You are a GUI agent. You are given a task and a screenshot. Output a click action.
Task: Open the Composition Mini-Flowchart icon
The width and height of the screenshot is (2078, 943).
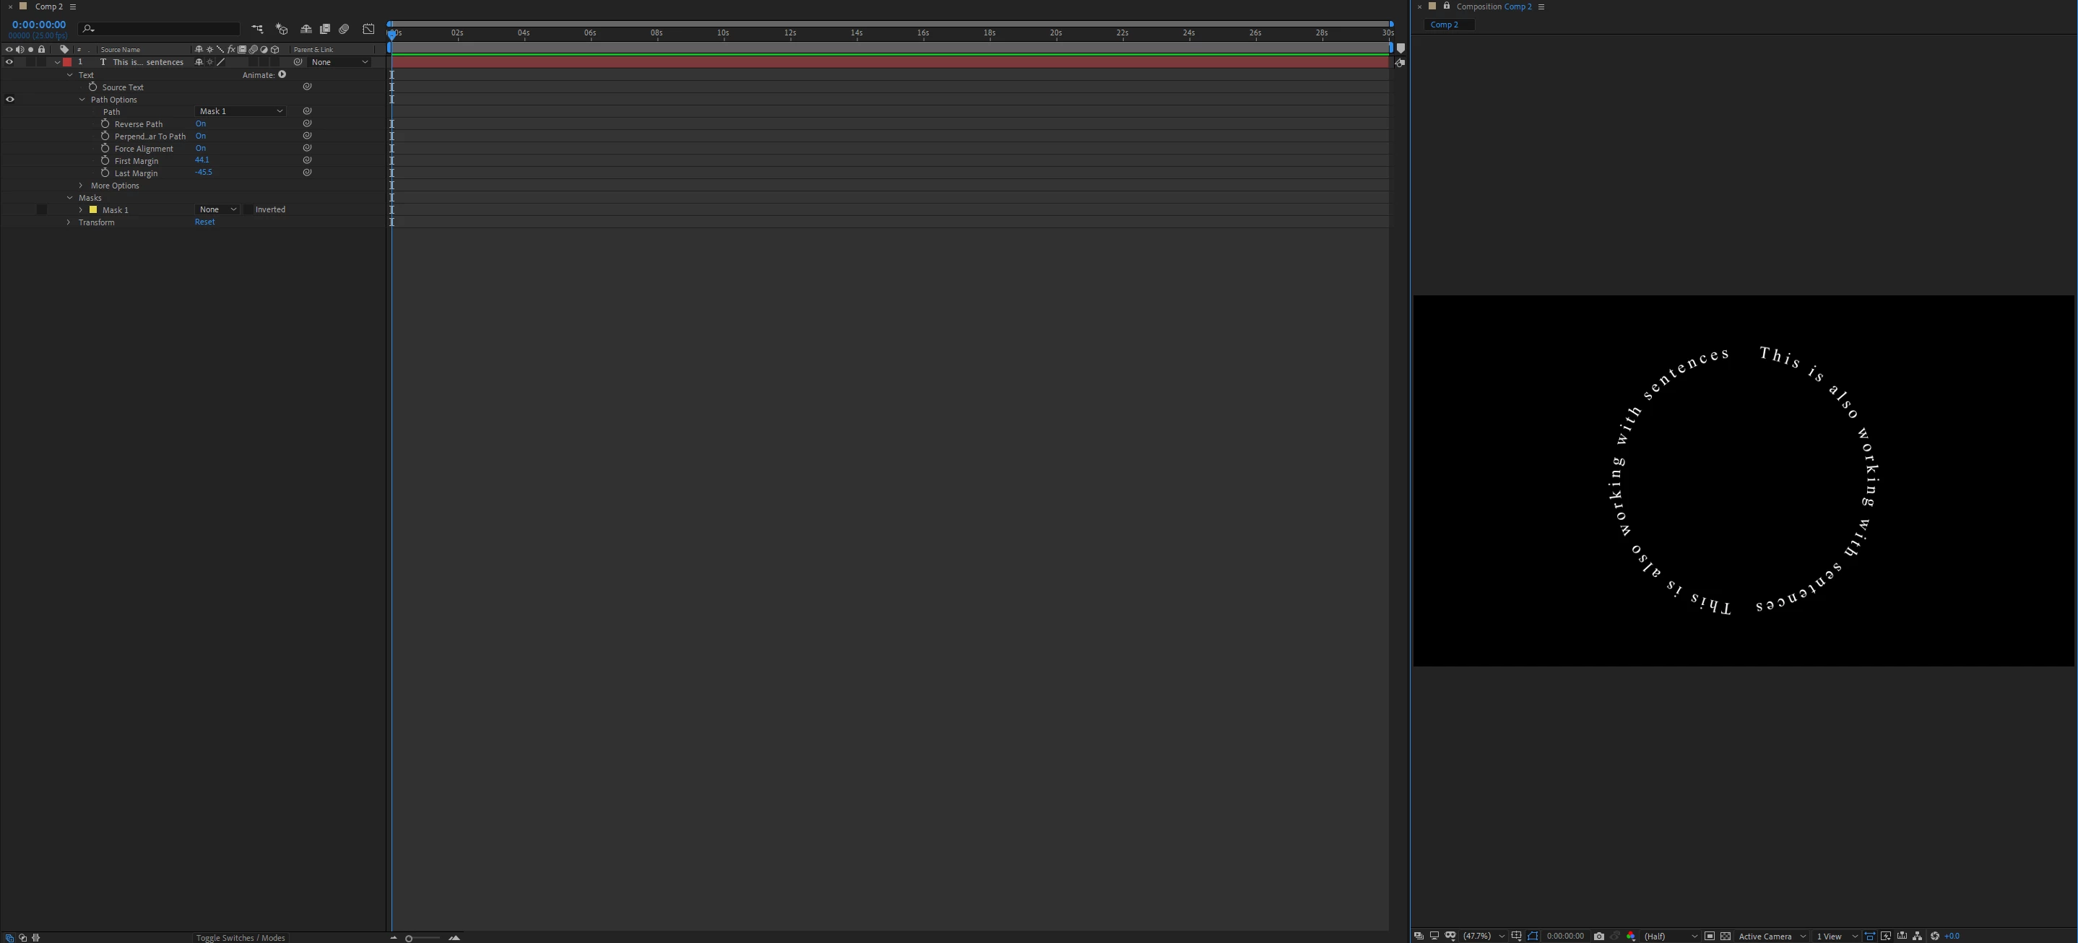click(x=257, y=29)
